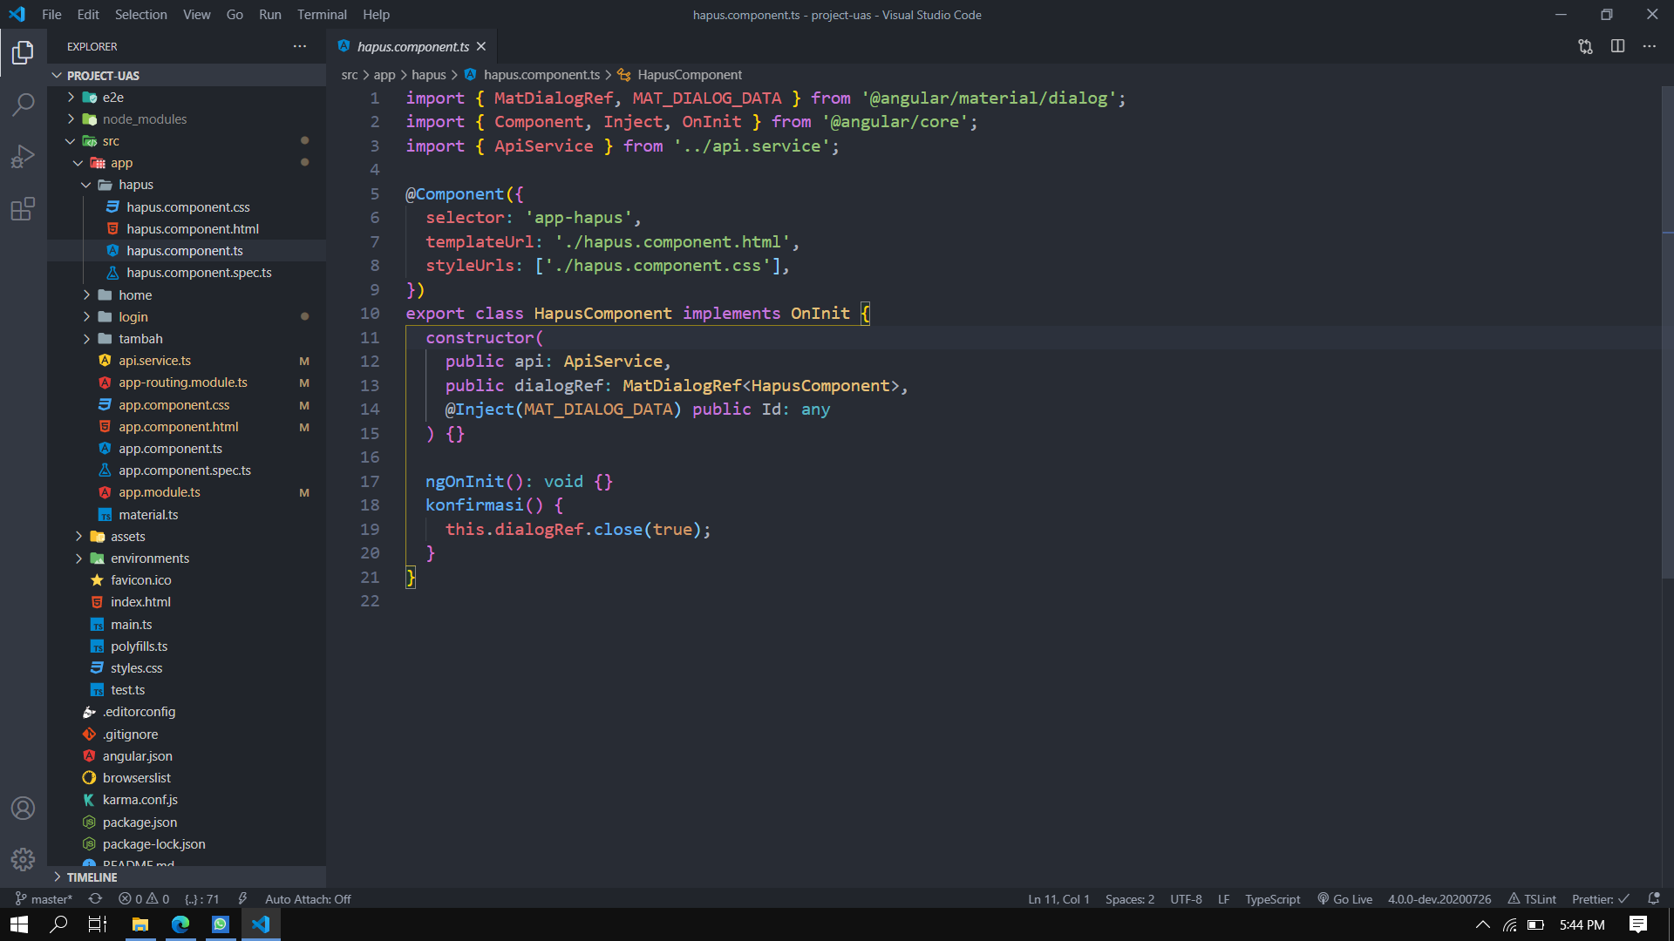Open hapus.component.html file
The width and height of the screenshot is (1674, 941).
187,229
